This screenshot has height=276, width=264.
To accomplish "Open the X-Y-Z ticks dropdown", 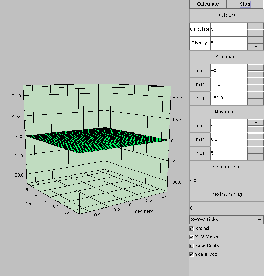I will pyautogui.click(x=226, y=220).
